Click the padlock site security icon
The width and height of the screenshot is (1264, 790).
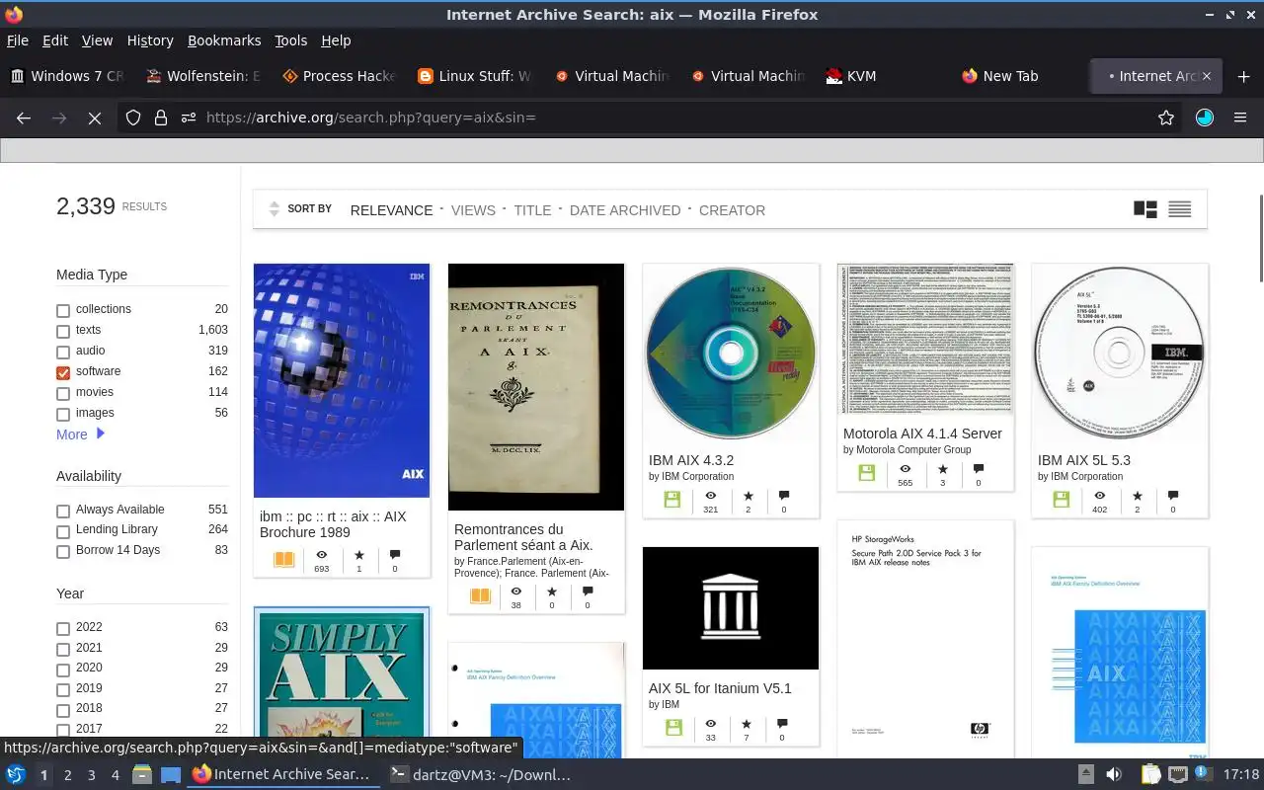(x=161, y=118)
